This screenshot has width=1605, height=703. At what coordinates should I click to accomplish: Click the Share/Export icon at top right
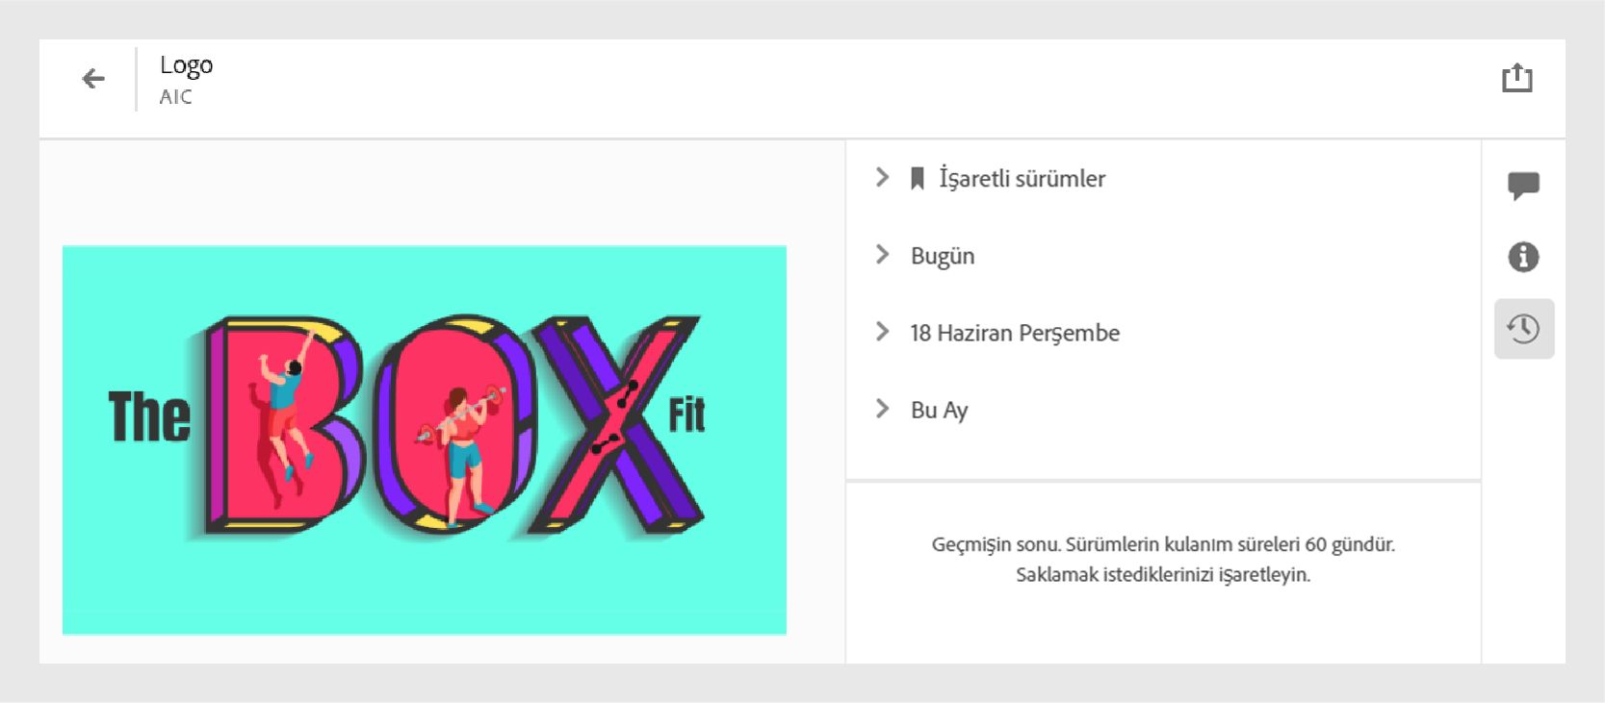[1519, 78]
